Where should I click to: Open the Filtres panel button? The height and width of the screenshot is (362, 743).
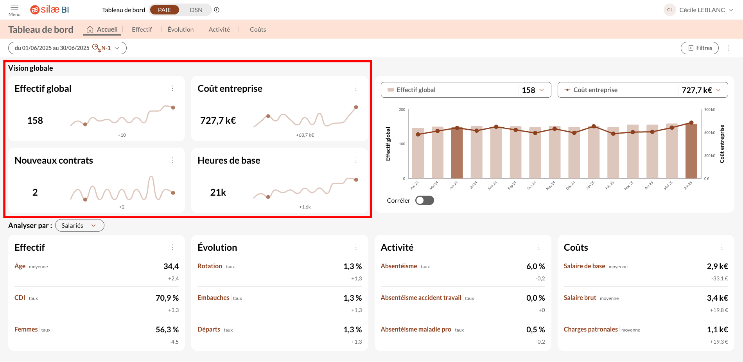coord(700,48)
